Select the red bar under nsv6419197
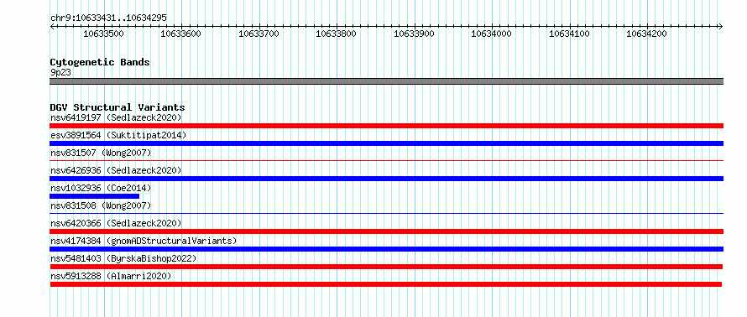Viewport: 747px width, 317px height. (x=386, y=126)
